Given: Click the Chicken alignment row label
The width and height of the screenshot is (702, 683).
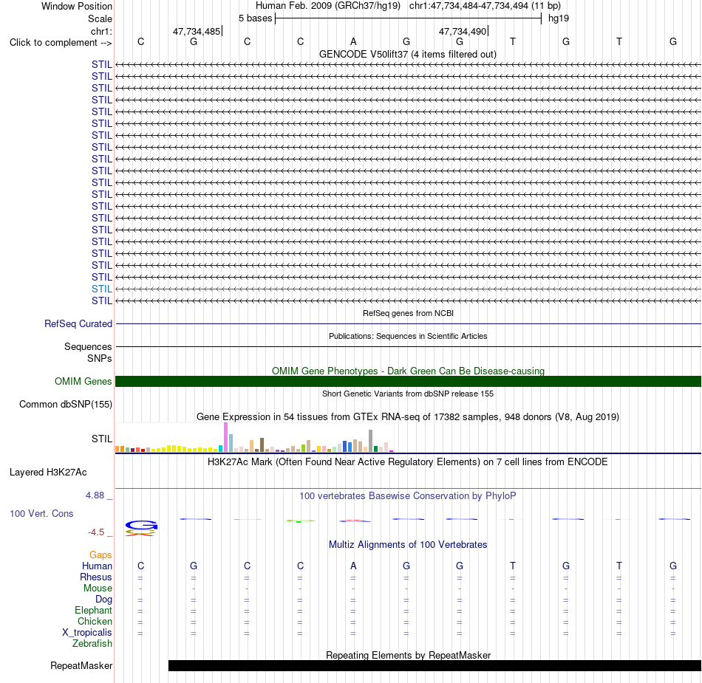Looking at the screenshot, I should pyautogui.click(x=95, y=621).
